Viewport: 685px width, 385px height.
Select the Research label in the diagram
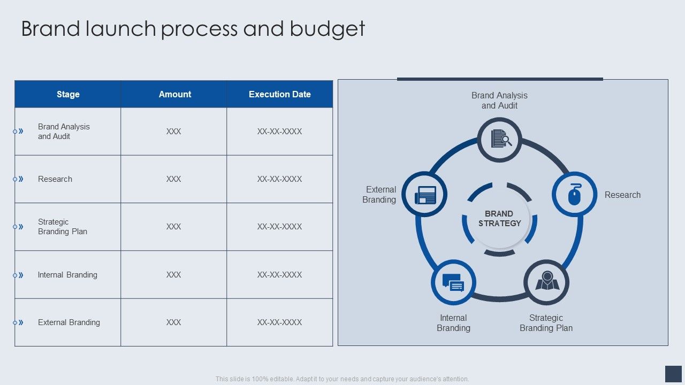pos(622,195)
